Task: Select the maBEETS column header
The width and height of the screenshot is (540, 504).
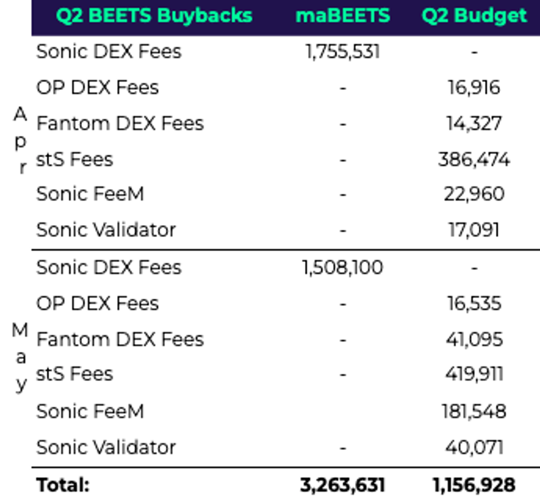Action: [x=342, y=16]
